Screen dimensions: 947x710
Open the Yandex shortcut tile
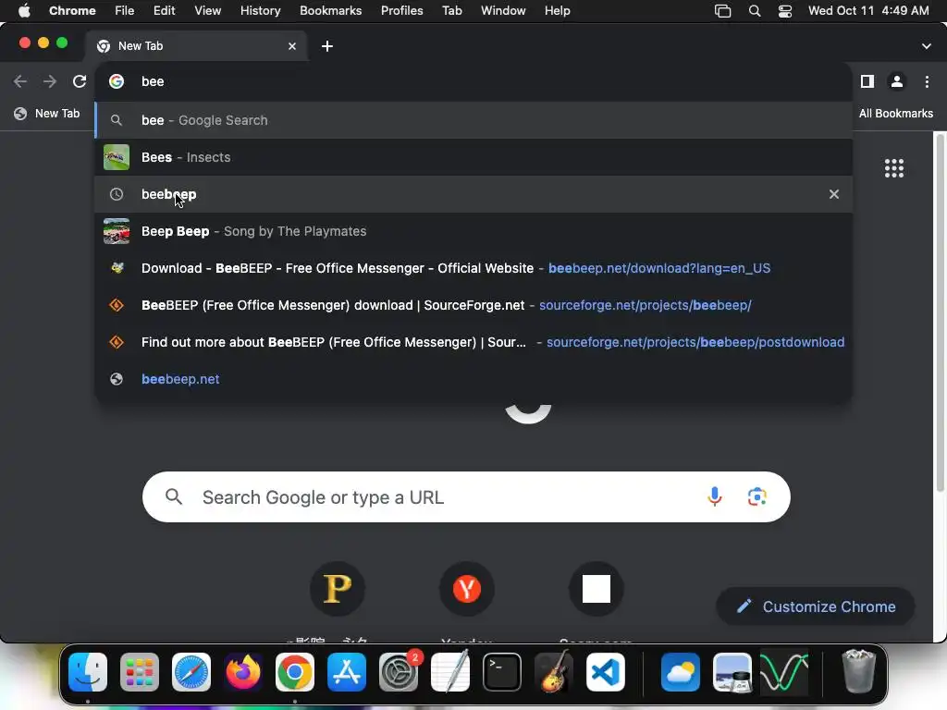click(x=467, y=589)
